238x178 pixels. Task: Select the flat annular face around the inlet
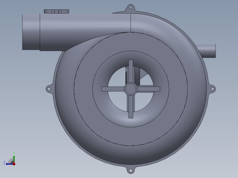[131, 136]
